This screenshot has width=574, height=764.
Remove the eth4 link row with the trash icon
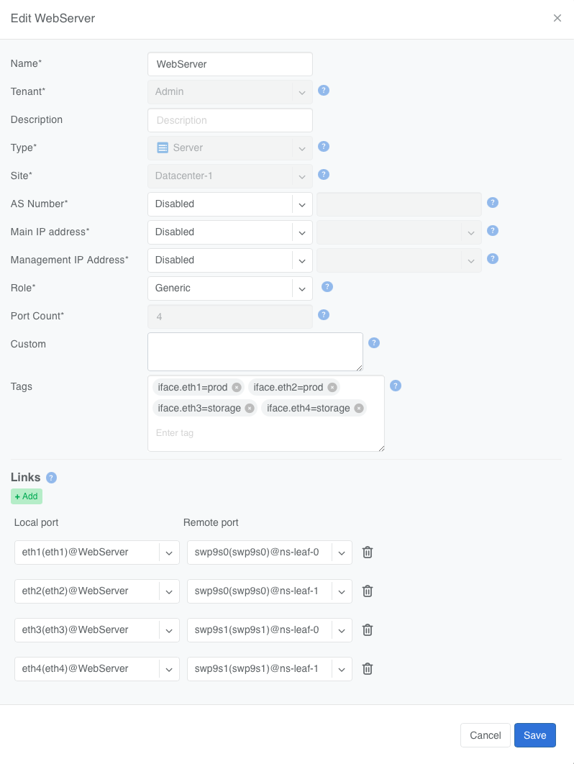367,668
